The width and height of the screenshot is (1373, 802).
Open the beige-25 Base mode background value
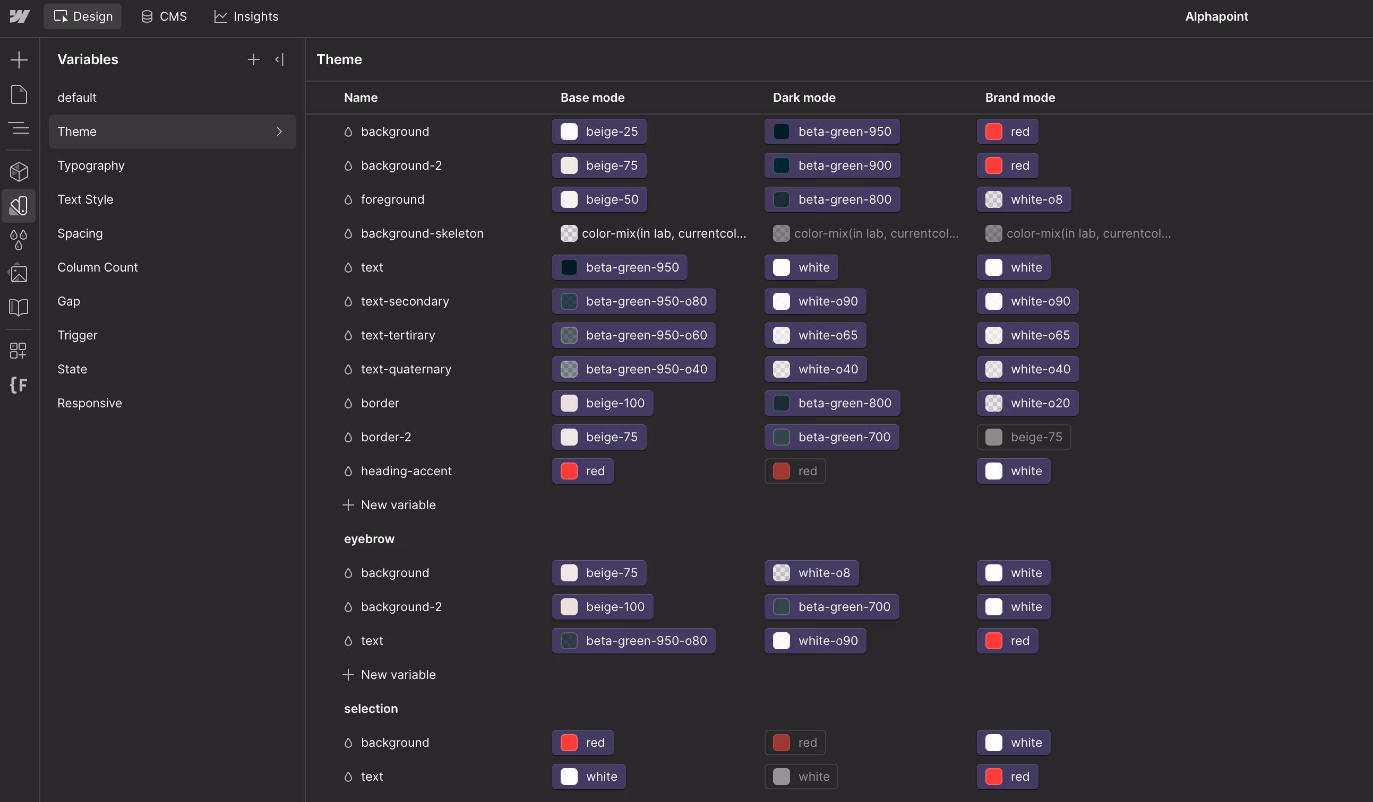point(599,132)
